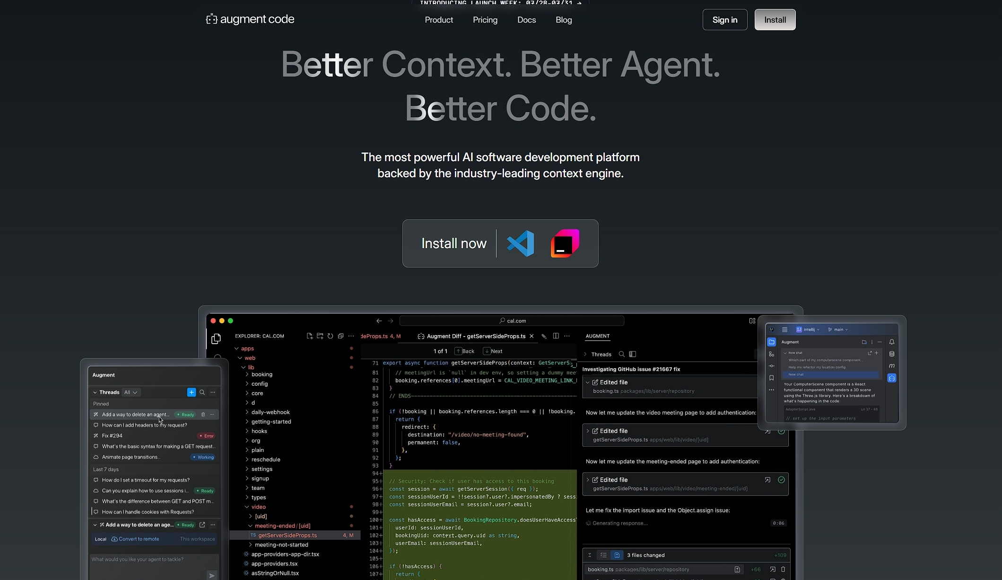Click split editor icon in tab bar
The image size is (1002, 580).
(556, 336)
